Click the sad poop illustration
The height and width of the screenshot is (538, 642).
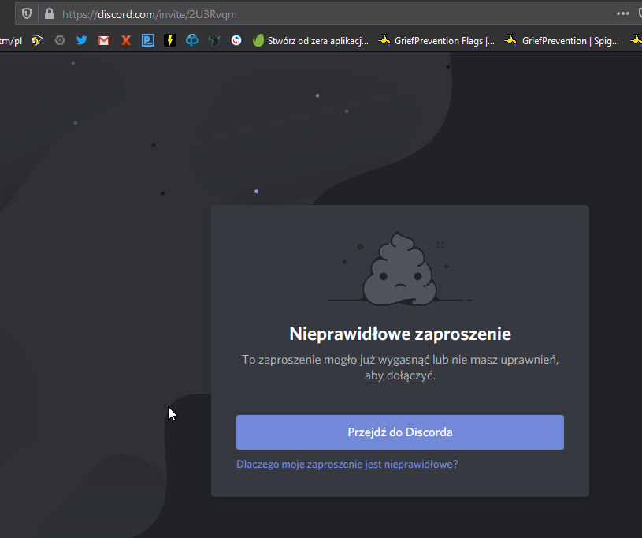click(x=399, y=270)
